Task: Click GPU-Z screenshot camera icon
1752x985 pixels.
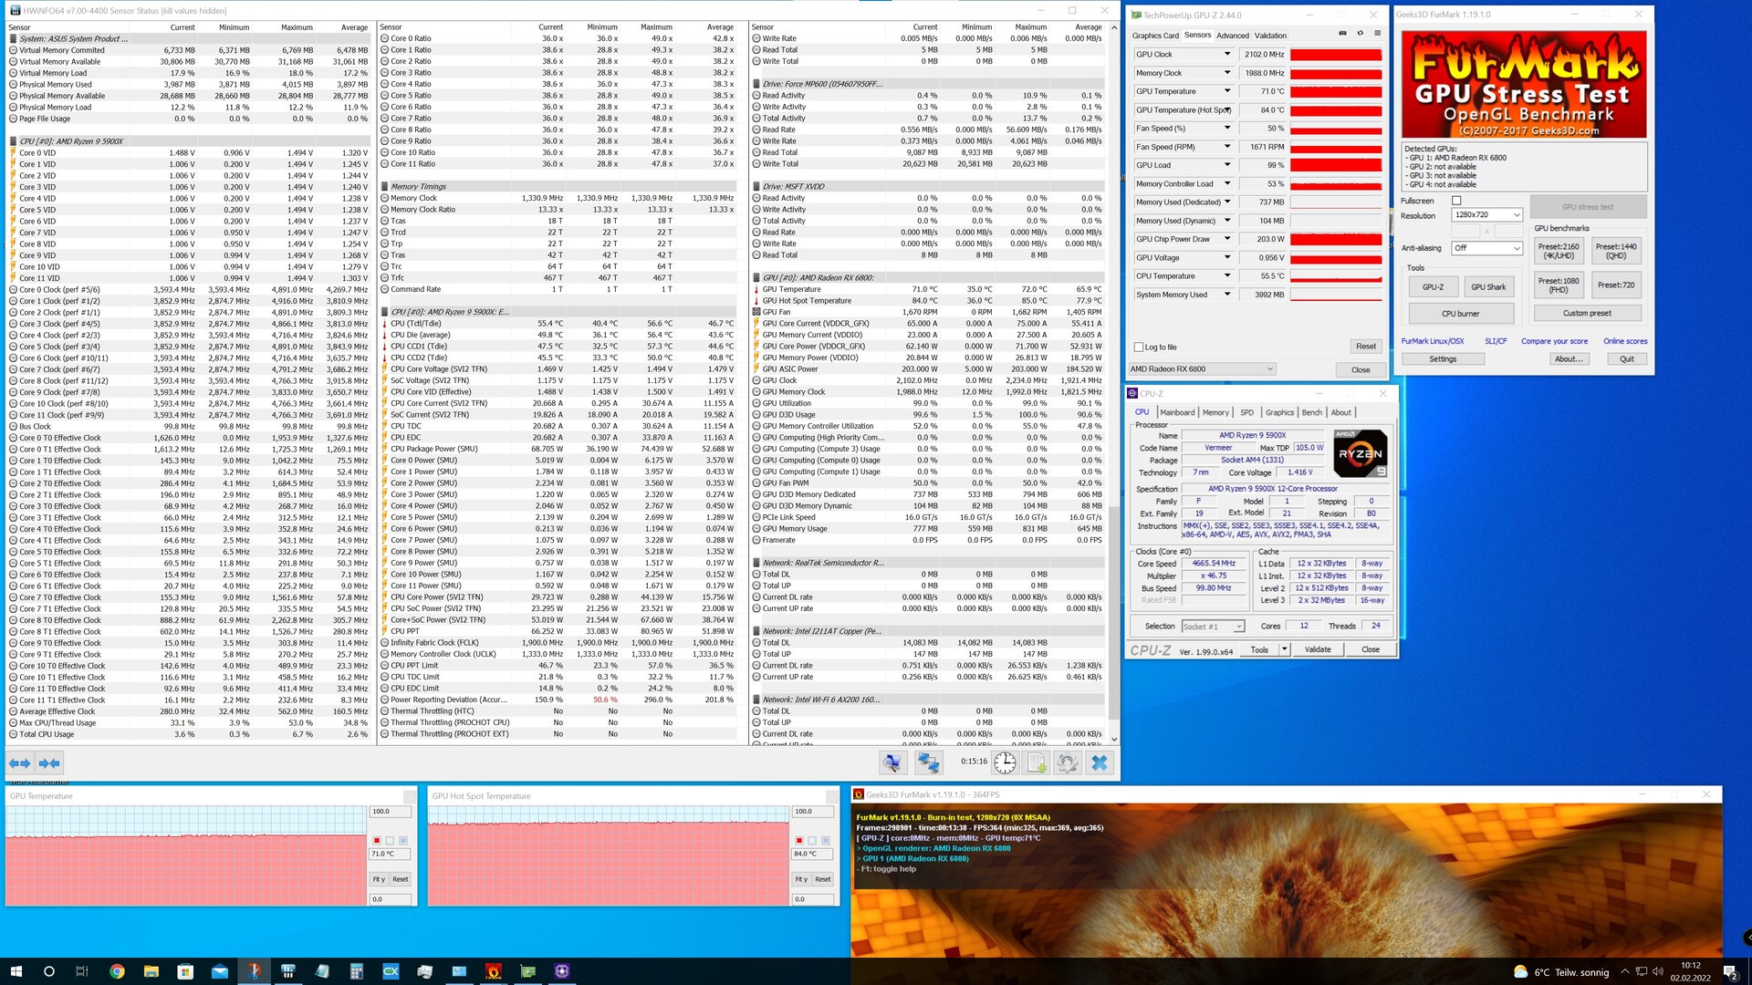Action: pos(1342,34)
